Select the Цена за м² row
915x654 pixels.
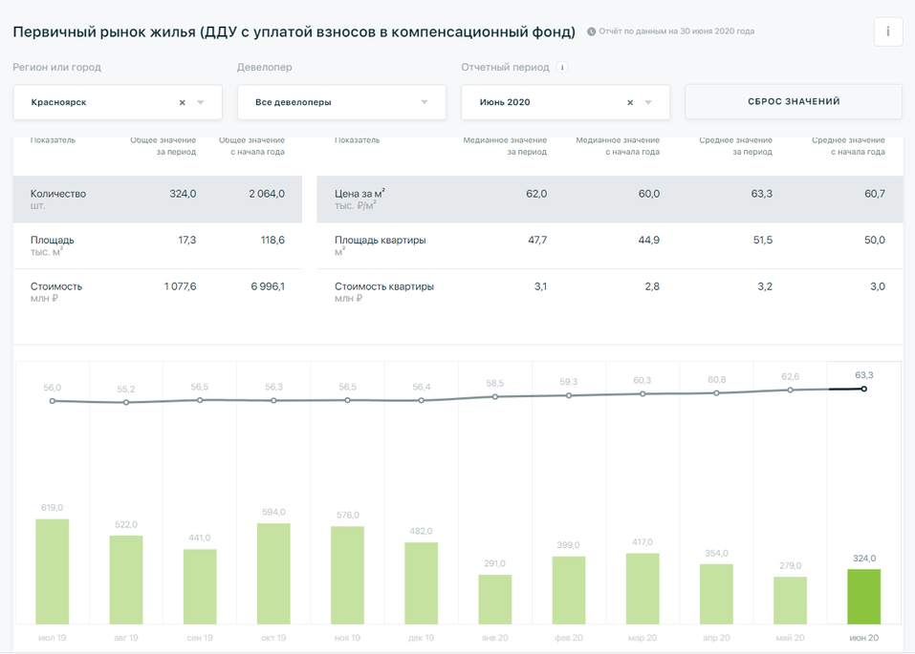pos(609,200)
